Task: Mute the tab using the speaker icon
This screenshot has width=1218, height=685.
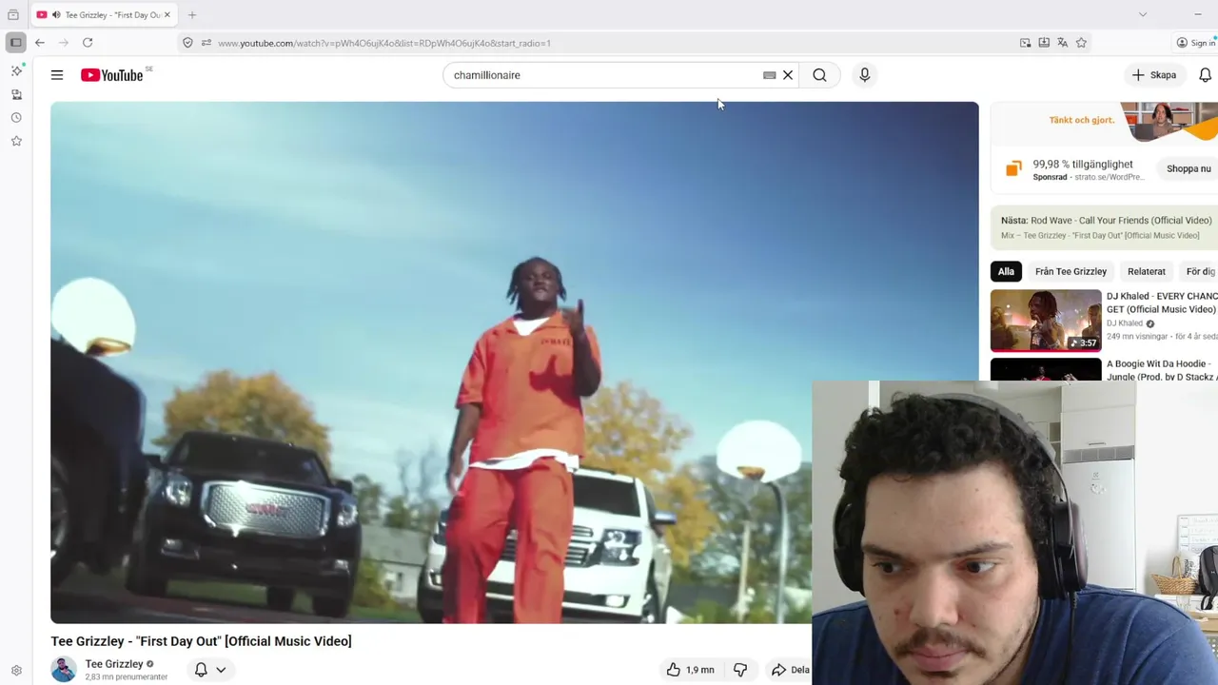Action: [56, 15]
